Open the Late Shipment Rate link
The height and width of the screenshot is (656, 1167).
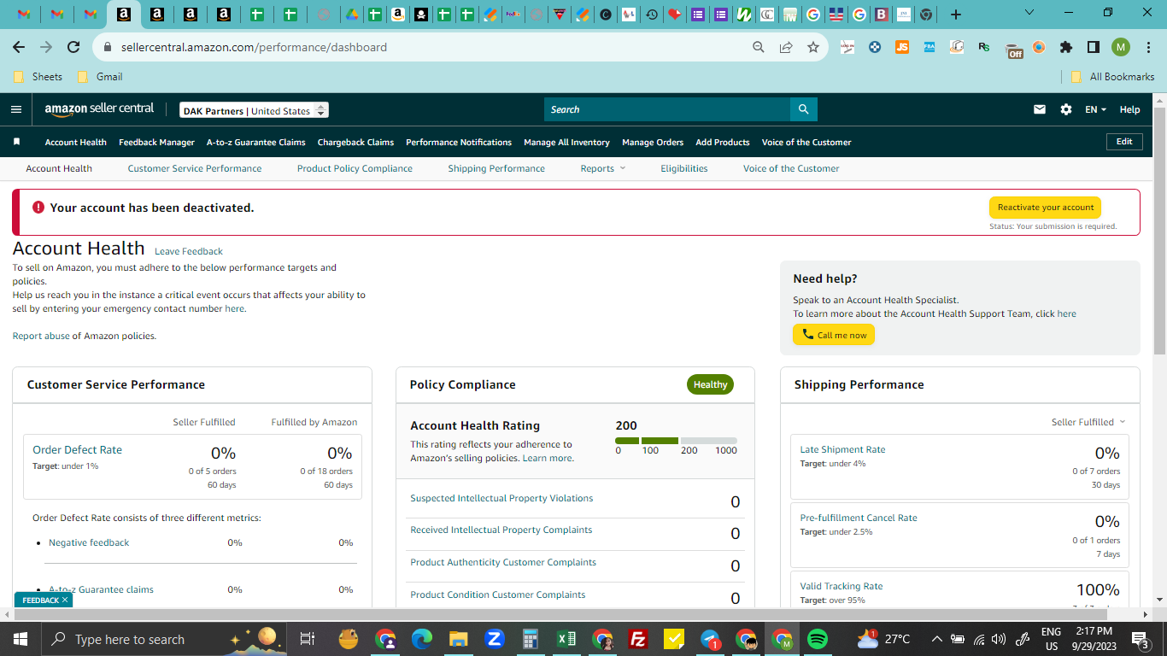[842, 449]
